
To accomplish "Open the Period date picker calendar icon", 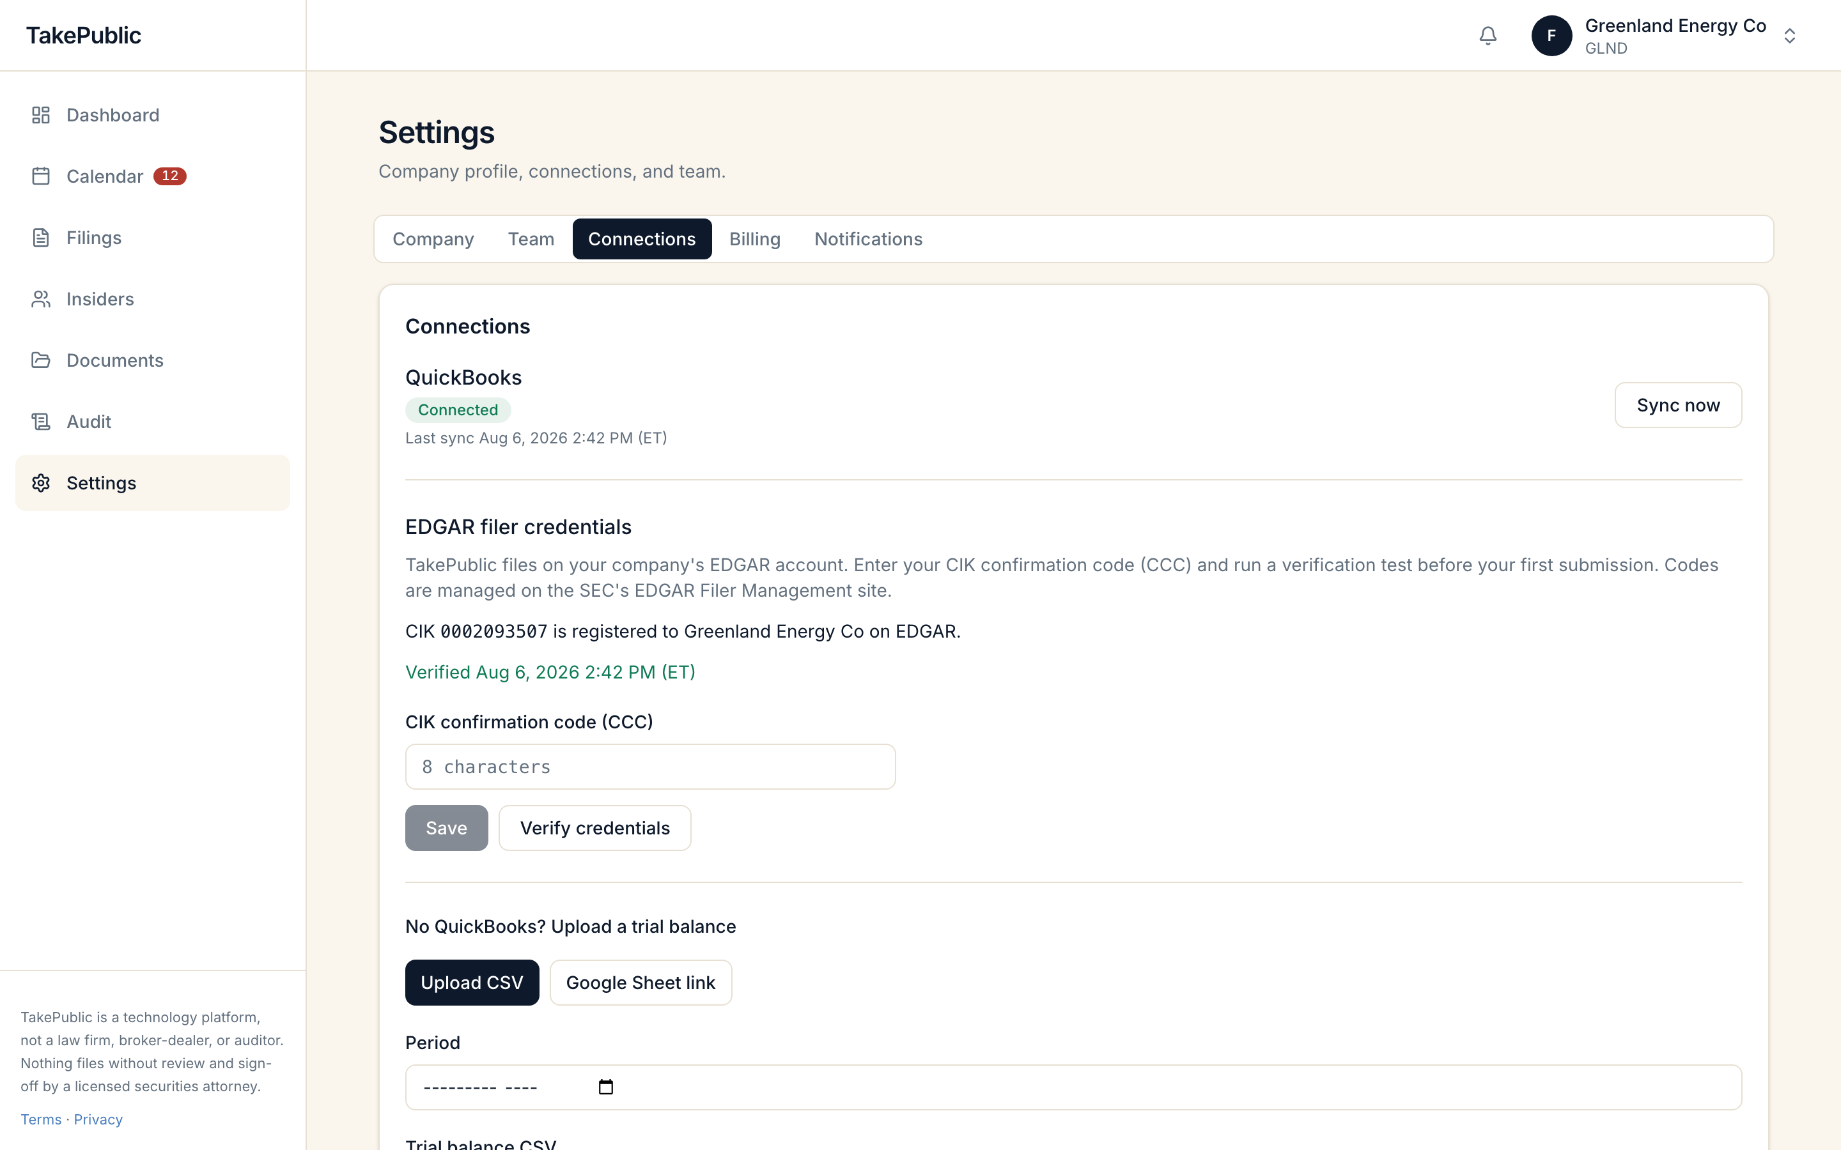I will pyautogui.click(x=605, y=1087).
